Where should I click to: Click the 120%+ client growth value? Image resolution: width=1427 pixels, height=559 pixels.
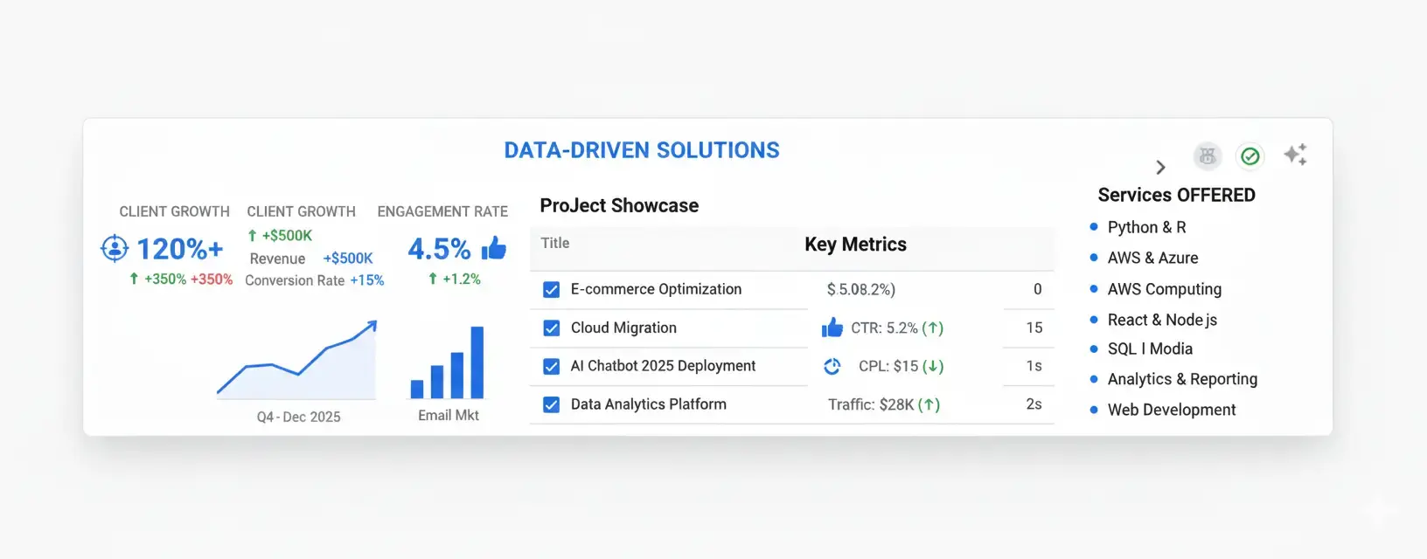pyautogui.click(x=180, y=249)
